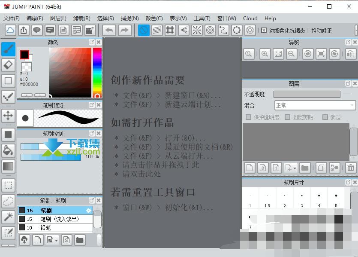Viewport: 358px width, 257px height.
Task: Click the Share/export icon in toolbar
Action: (x=24, y=30)
